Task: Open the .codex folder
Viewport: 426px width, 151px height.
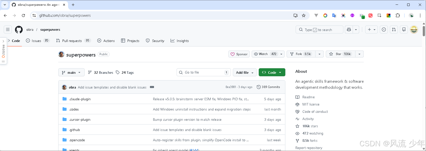Action: click(x=74, y=109)
